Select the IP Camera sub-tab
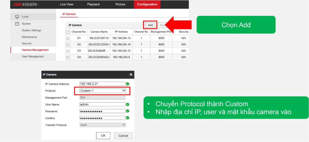Image resolution: width=309 pixels, height=142 pixels. point(69,14)
